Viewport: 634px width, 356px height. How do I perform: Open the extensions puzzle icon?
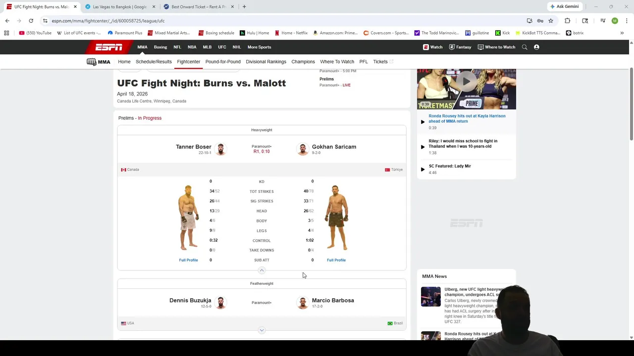click(568, 21)
